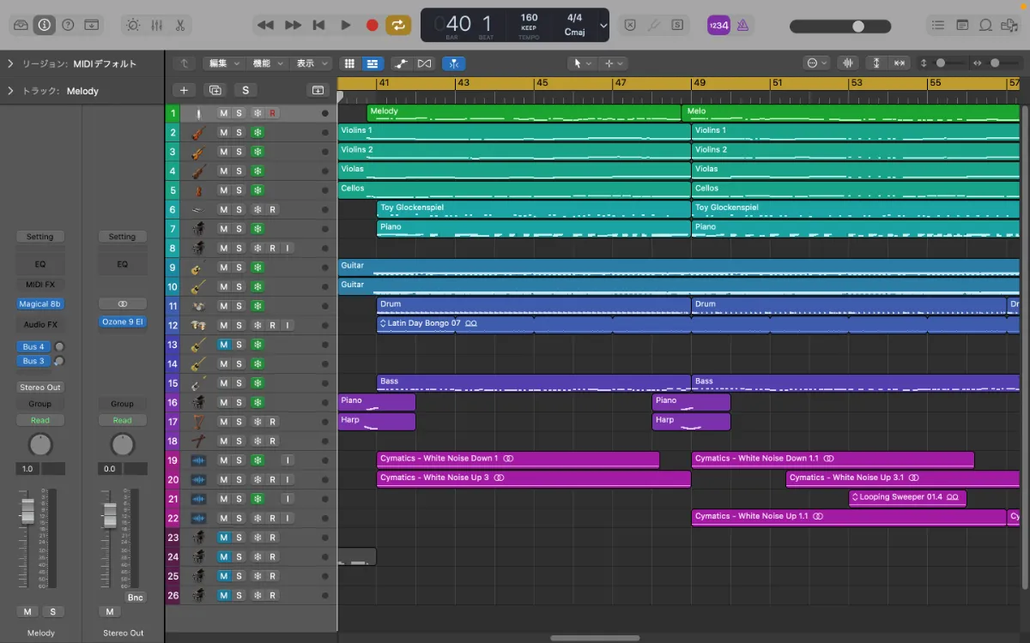
Task: Click the master volume slider knob
Action: (857, 26)
